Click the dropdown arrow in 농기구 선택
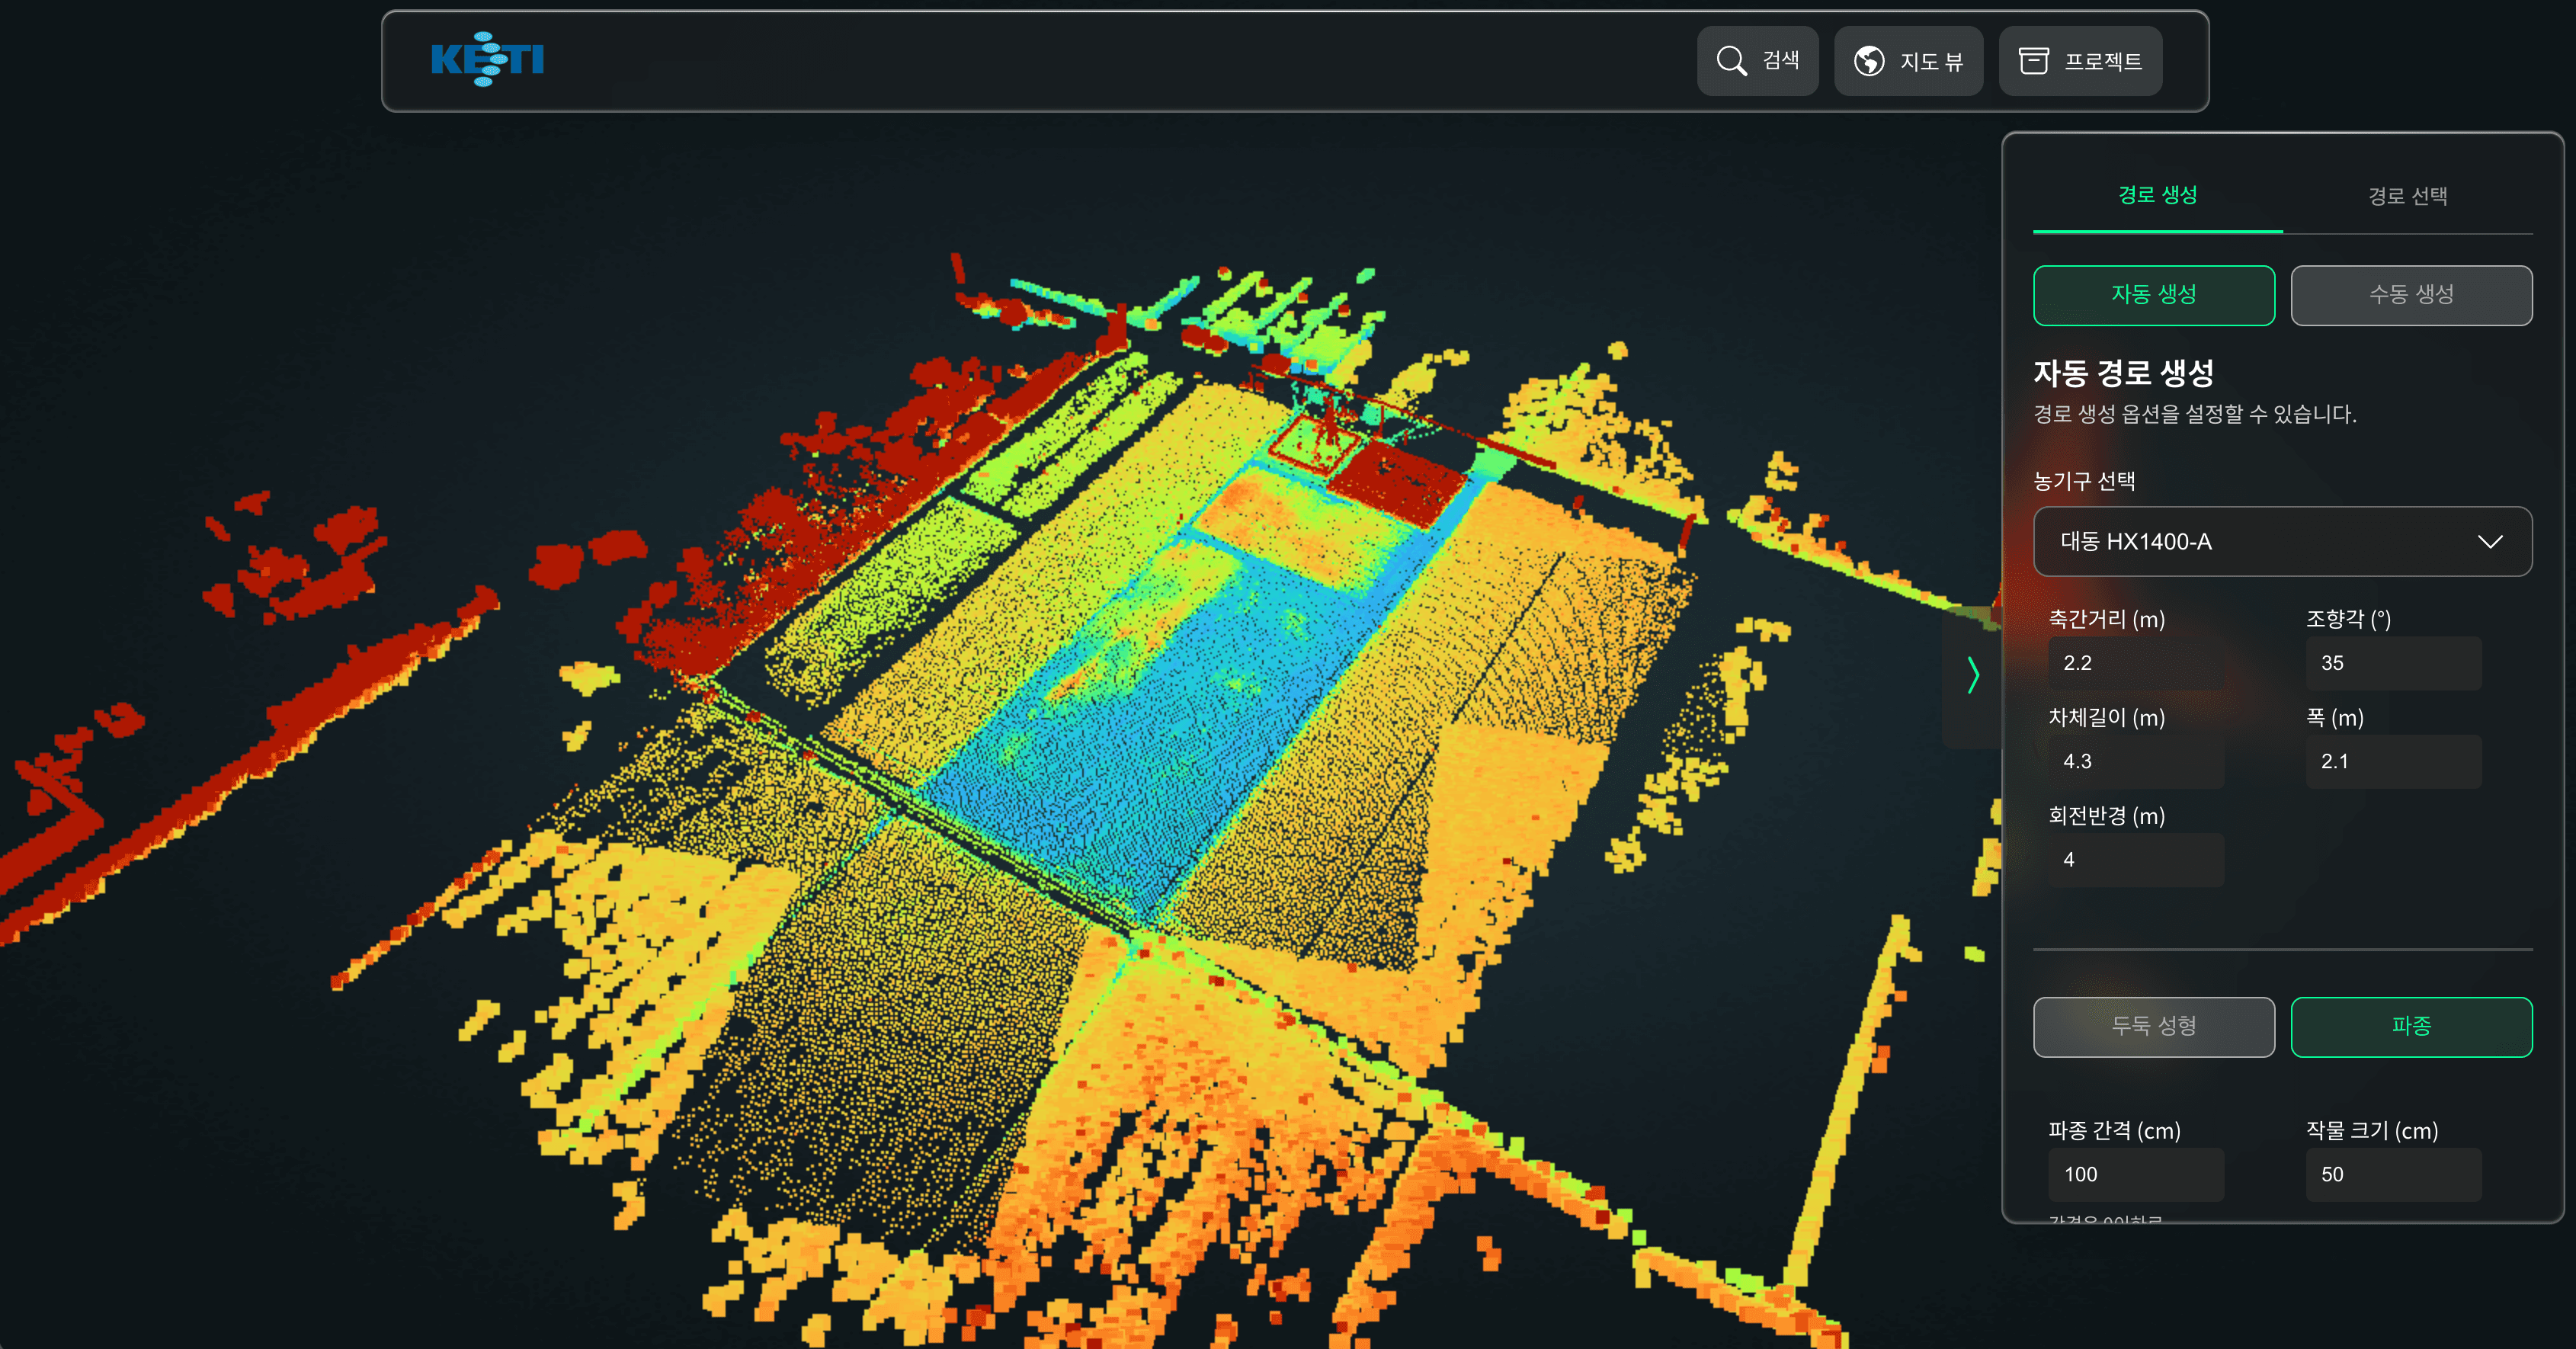 point(2489,541)
